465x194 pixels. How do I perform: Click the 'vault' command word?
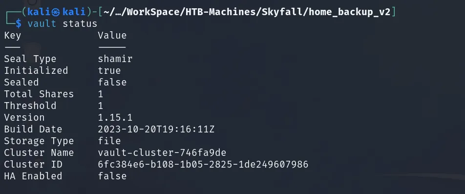click(x=42, y=23)
